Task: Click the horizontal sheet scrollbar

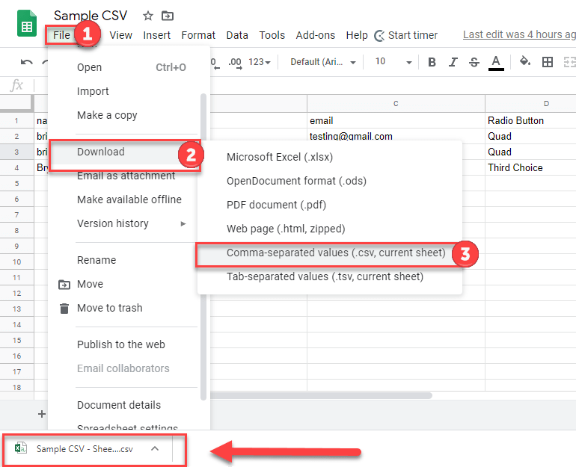Action: click(321, 395)
